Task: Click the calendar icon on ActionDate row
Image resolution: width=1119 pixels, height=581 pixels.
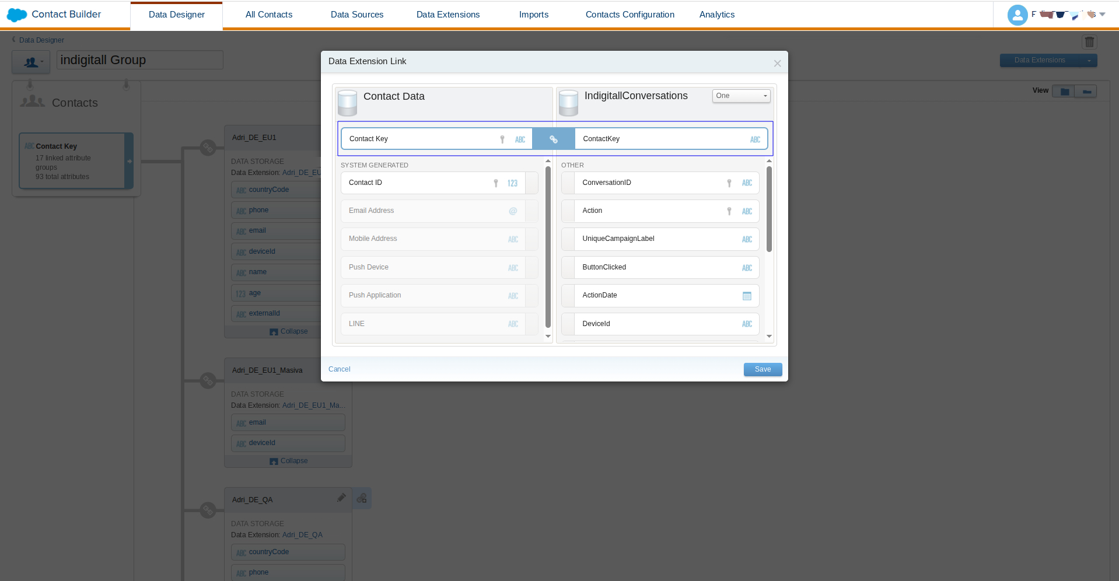Action: [x=747, y=296]
